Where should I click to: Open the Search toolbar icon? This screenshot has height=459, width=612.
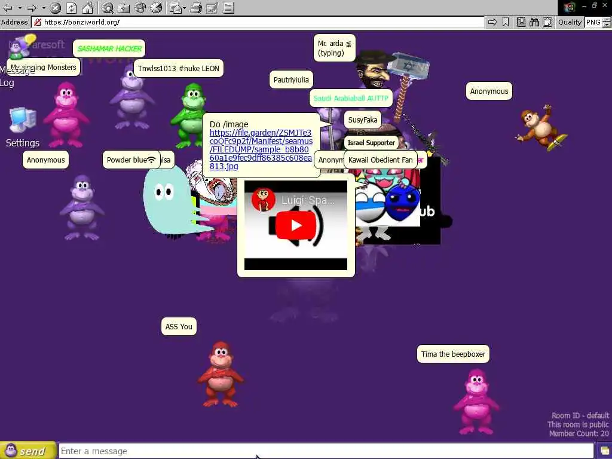pos(108,7)
